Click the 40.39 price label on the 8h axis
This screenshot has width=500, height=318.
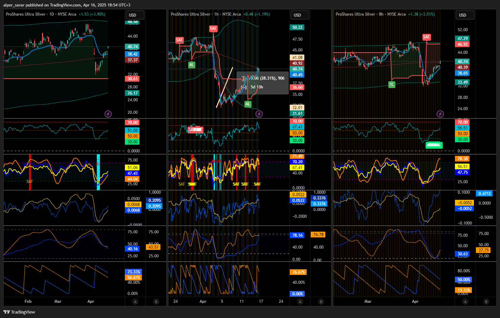462,67
